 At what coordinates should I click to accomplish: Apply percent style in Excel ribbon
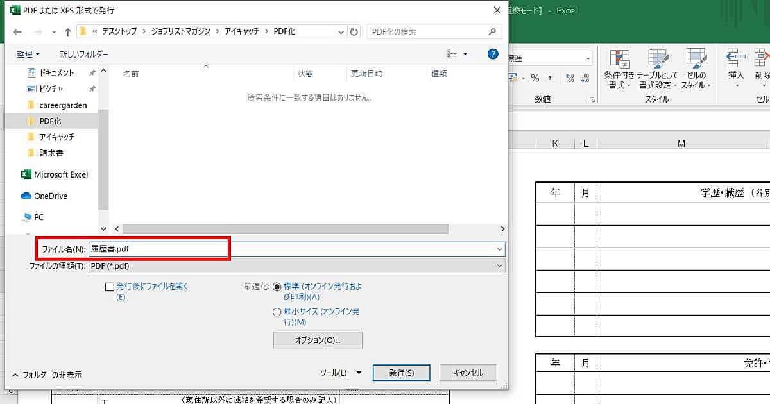[535, 78]
